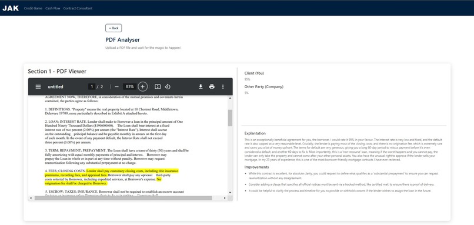Open the Contract Consultant page
Viewport: 474px width, 225px height.
78,8
